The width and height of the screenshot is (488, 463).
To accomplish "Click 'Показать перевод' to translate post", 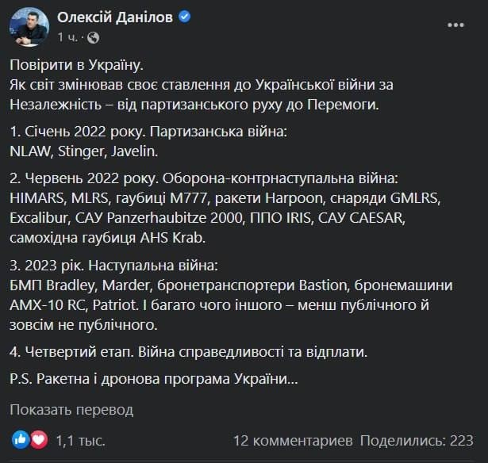I will 71,410.
